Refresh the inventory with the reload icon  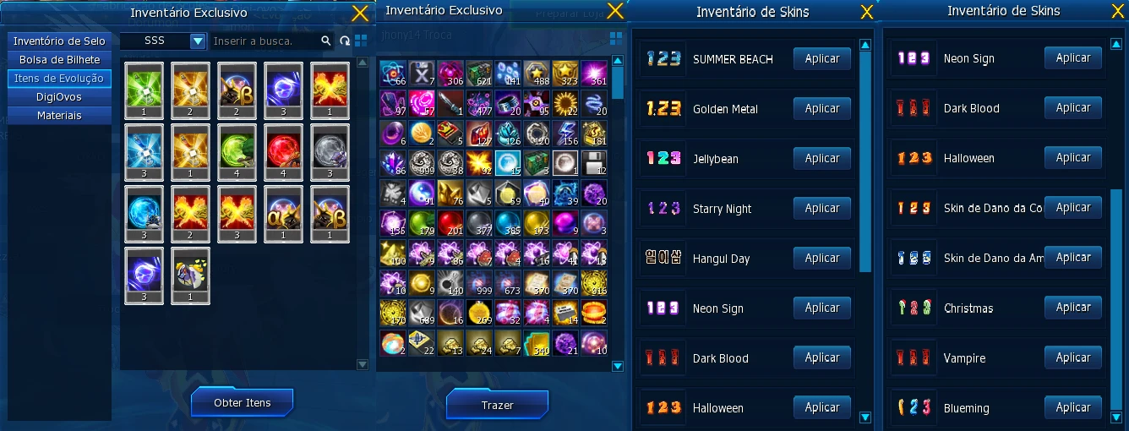pos(344,41)
